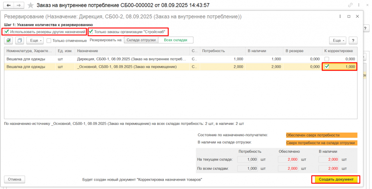372x189 pixels.
Task: Add document to favorites with star icon
Action: click(31, 5)
